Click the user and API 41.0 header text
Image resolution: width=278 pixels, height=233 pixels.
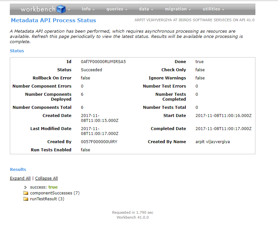tap(195, 20)
